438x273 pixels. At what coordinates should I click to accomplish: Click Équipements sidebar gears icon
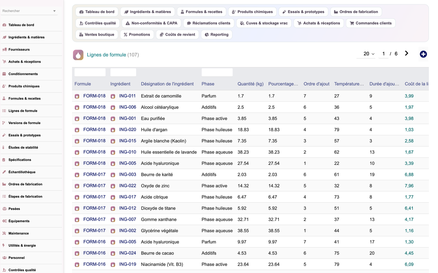(x=4, y=221)
